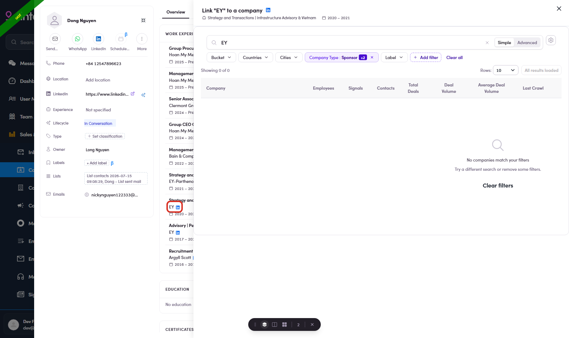Click LinkedIn icon beside EY 2020 entry
The height and width of the screenshot is (338, 569).
click(178, 207)
